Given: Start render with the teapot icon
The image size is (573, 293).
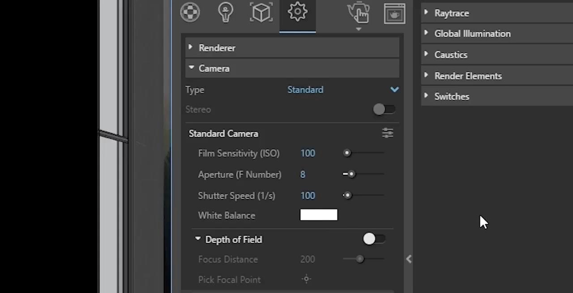Looking at the screenshot, I should coord(359,12).
